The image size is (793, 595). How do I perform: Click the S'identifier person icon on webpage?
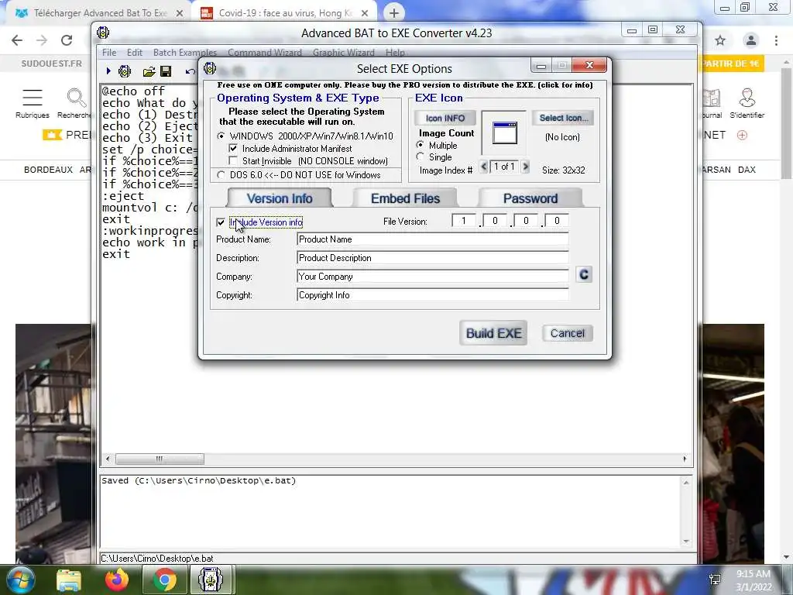coord(747,98)
